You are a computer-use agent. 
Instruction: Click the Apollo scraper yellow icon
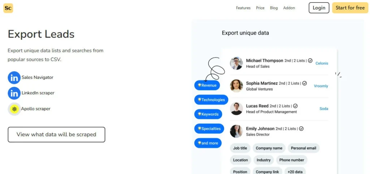point(14,109)
